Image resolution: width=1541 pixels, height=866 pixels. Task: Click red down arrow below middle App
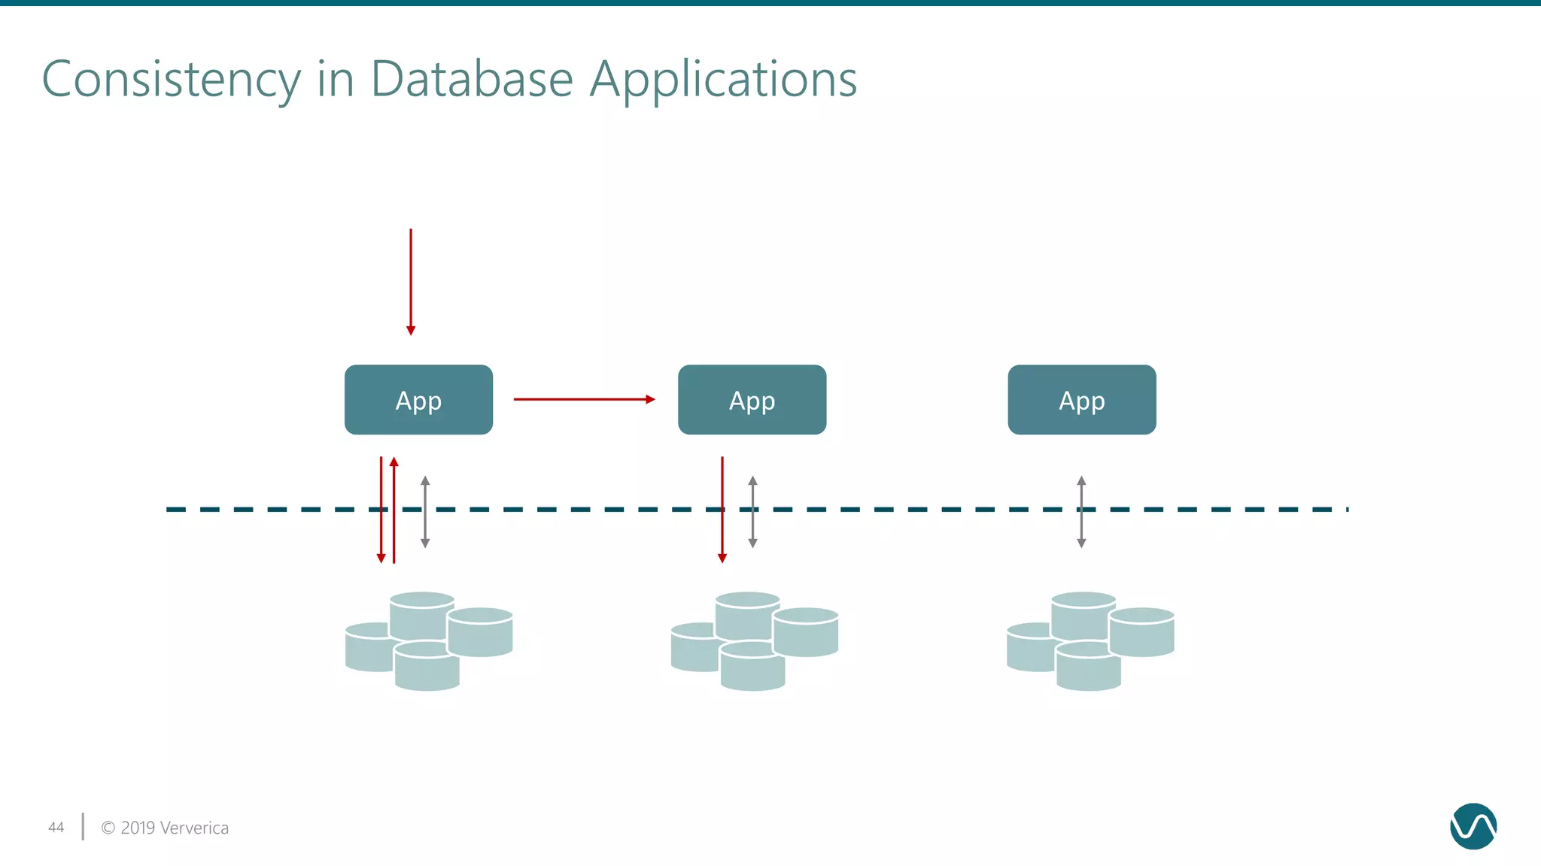pos(722,526)
